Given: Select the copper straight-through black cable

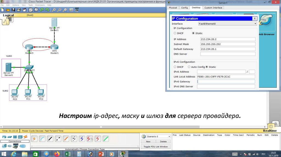Looking at the screenshot, I should [50, 139].
